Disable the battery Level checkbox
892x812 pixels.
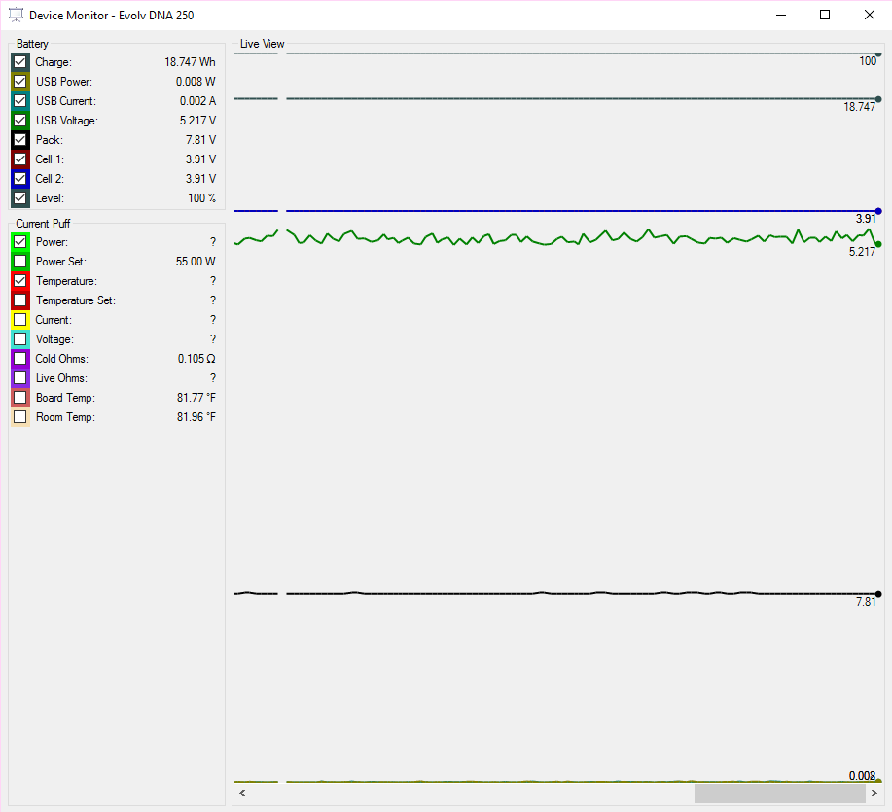click(20, 198)
